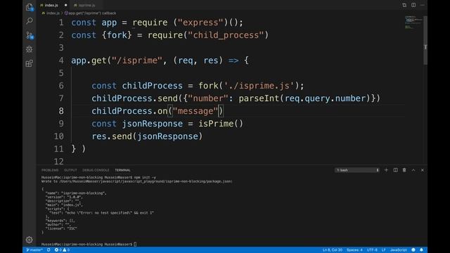The height and width of the screenshot is (253, 450).
Task: Open the Source Control view
Action: [30, 35]
